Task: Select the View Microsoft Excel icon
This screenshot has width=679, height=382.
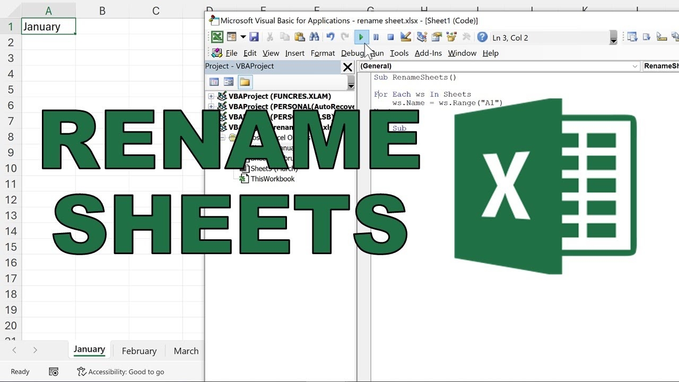Action: [x=217, y=37]
